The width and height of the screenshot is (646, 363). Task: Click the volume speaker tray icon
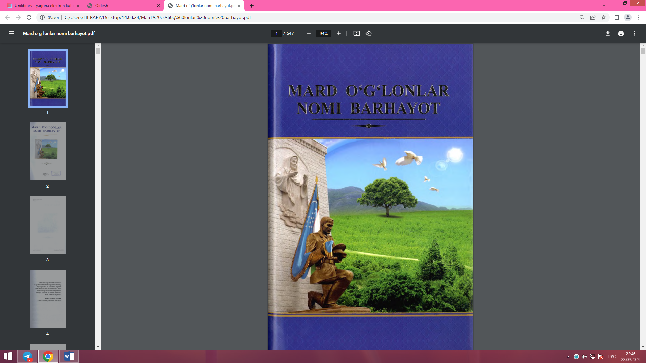point(584,357)
